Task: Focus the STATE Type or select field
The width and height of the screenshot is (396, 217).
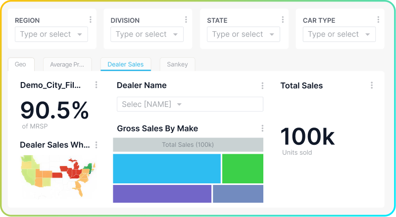Action: [244, 34]
